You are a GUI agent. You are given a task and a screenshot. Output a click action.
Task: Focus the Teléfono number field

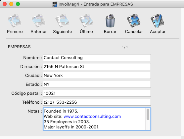tap(97, 102)
